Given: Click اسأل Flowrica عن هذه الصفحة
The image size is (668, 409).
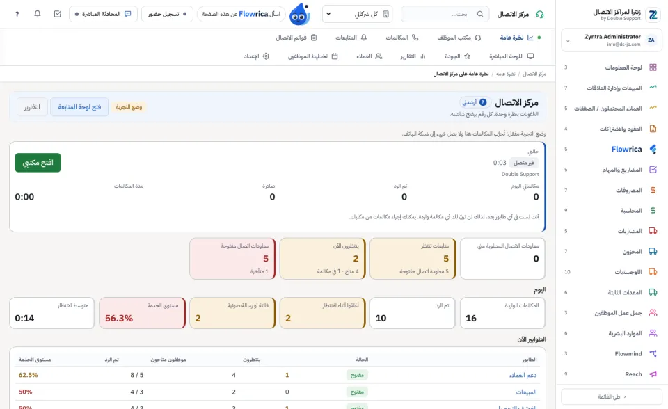Looking at the screenshot, I should click(241, 14).
